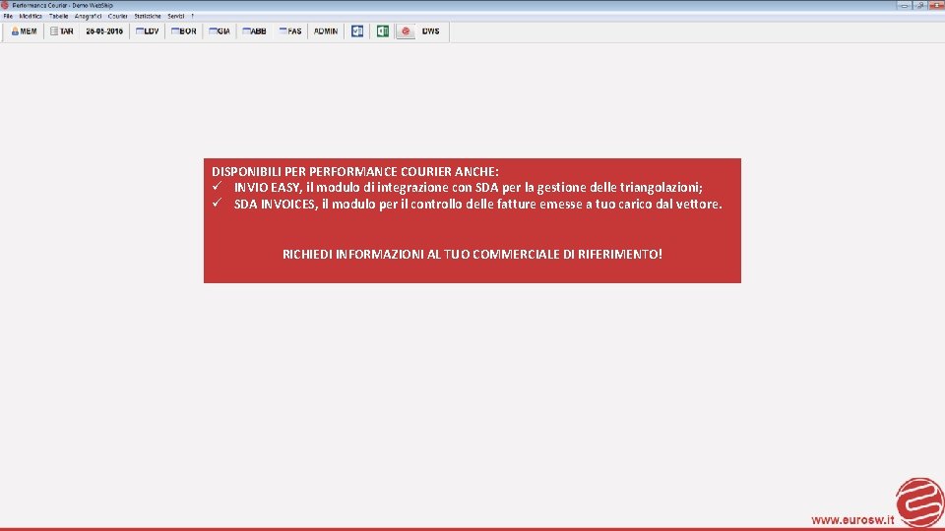Click the Performance Courier title bar icon
Screen dimensions: 945x531
(5, 5)
